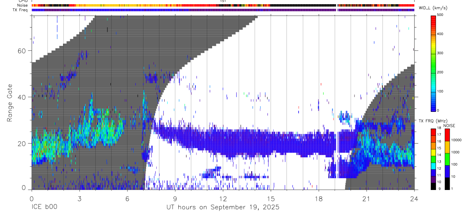This screenshot has height=215, width=466.
Task: Click the '200' tick on width color bar
Action: coord(441,72)
